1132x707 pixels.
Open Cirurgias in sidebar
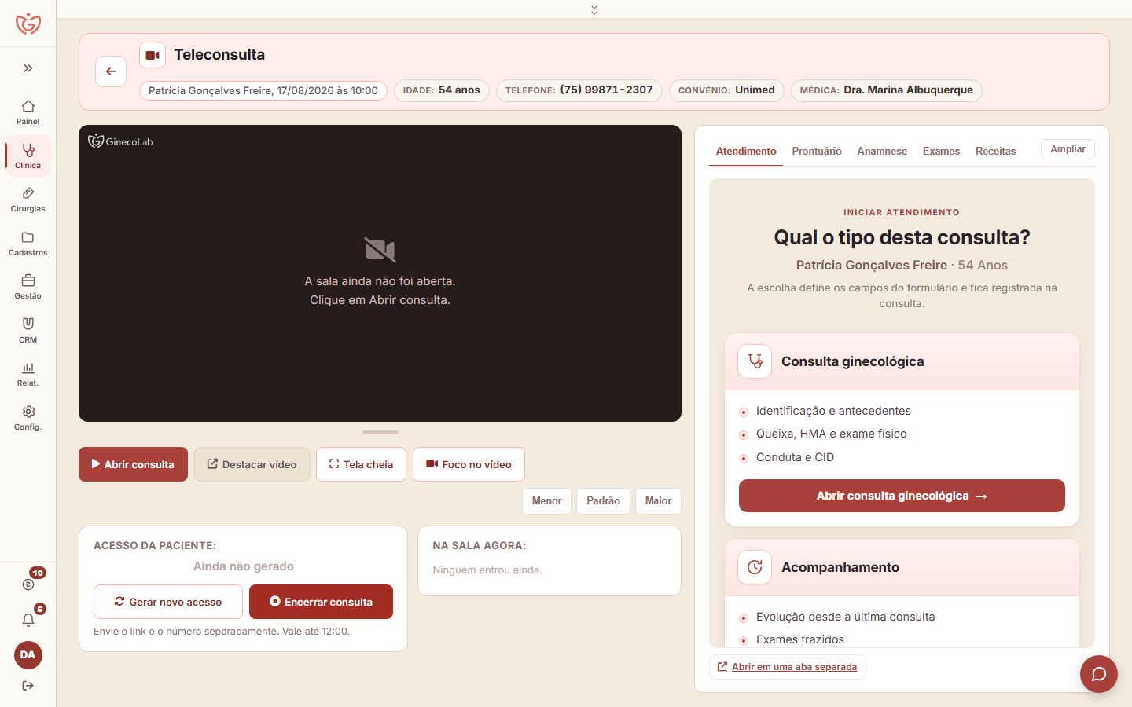coord(28,200)
